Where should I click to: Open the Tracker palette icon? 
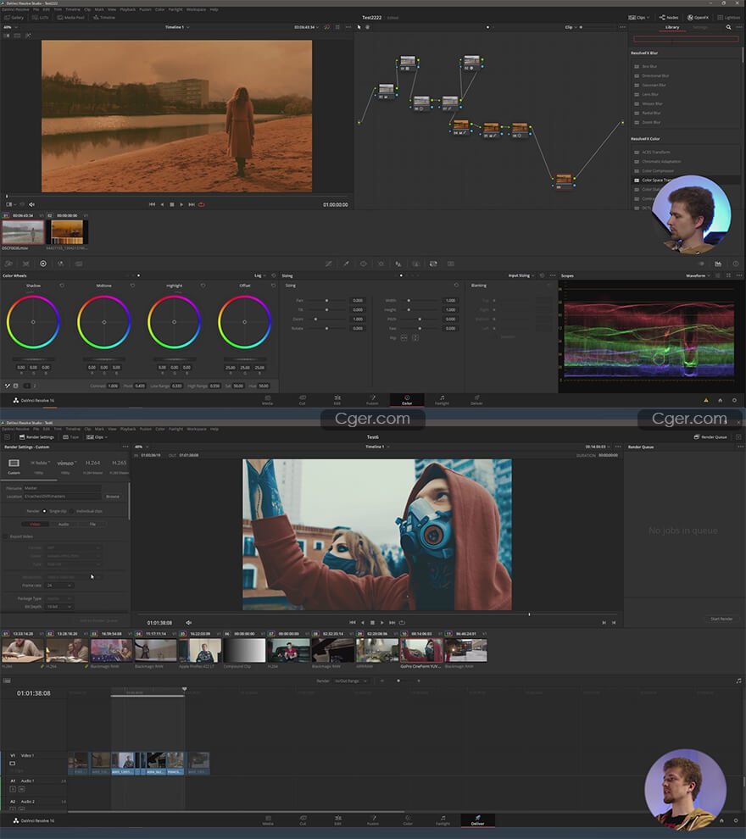(381, 264)
